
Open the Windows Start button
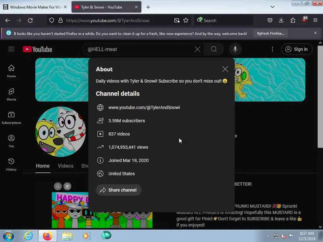pyautogui.click(x=9, y=236)
